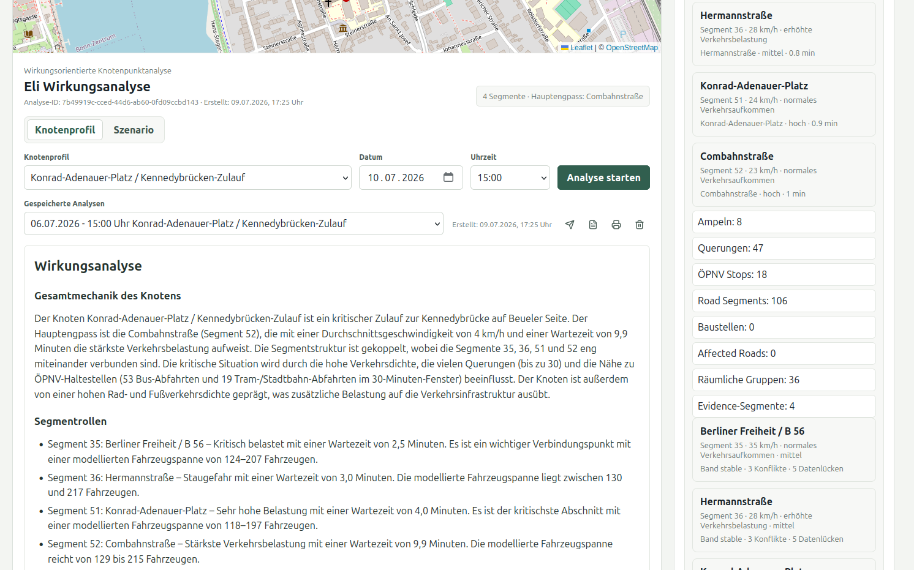
Task: Click the Segment 51: Konrad-Adenauer-Platz bullet
Action: point(334,518)
